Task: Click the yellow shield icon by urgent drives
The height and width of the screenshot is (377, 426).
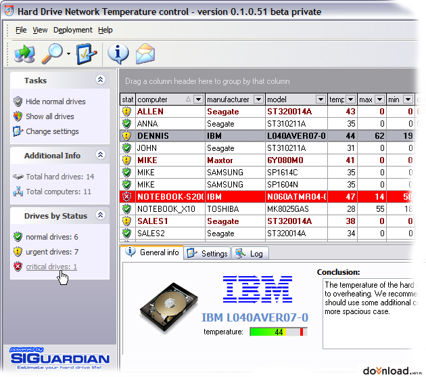Action: [18, 252]
